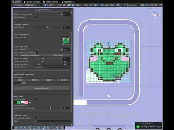Click the Target Area Offset value field
The image size is (174, 130).
pos(67,64)
